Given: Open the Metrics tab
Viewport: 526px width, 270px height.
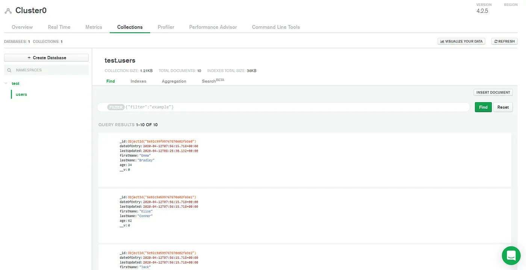Looking at the screenshot, I should point(94,27).
